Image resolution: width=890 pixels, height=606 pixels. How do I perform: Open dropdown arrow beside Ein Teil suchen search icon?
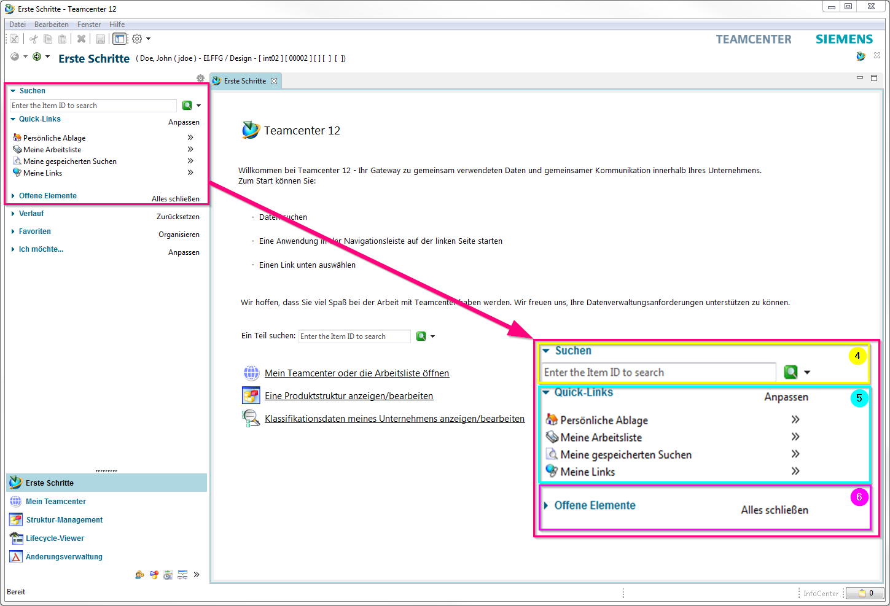coord(433,336)
